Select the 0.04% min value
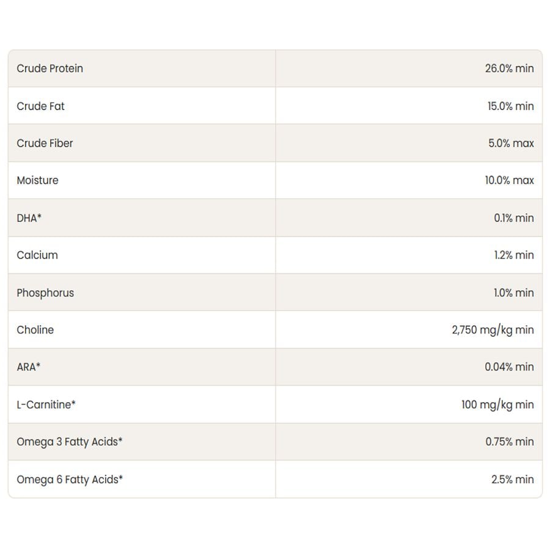Screen dimensions: 550x550 coord(509,367)
